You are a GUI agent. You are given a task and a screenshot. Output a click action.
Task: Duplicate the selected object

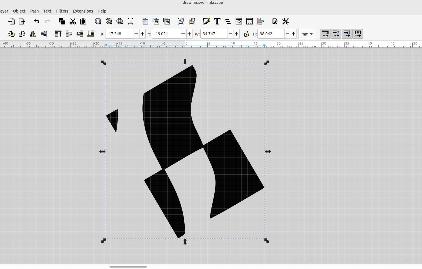145,21
